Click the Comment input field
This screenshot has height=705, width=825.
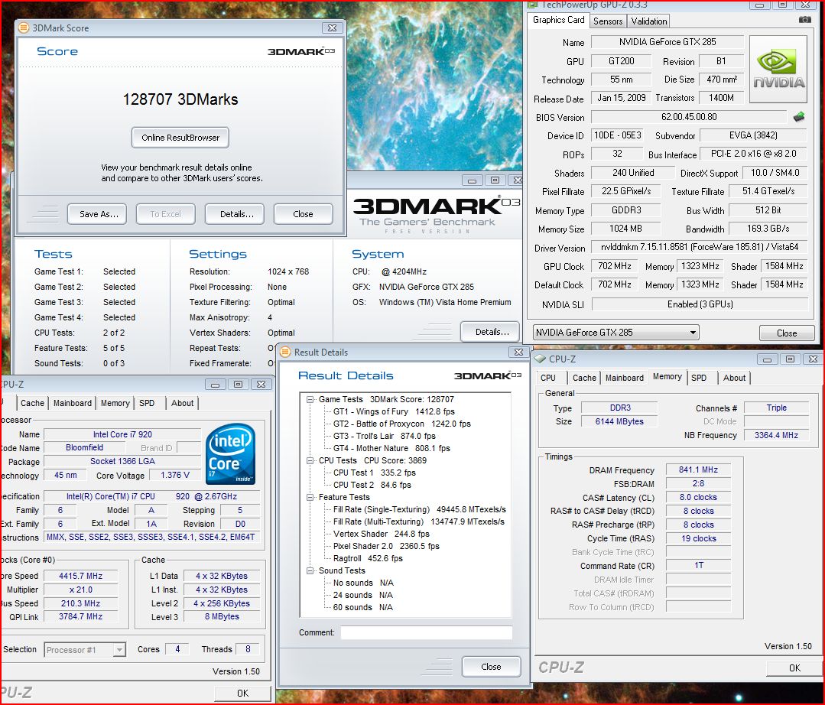426,632
